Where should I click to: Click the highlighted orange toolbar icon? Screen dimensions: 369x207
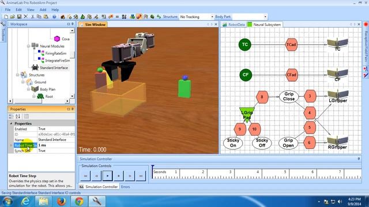point(139,17)
